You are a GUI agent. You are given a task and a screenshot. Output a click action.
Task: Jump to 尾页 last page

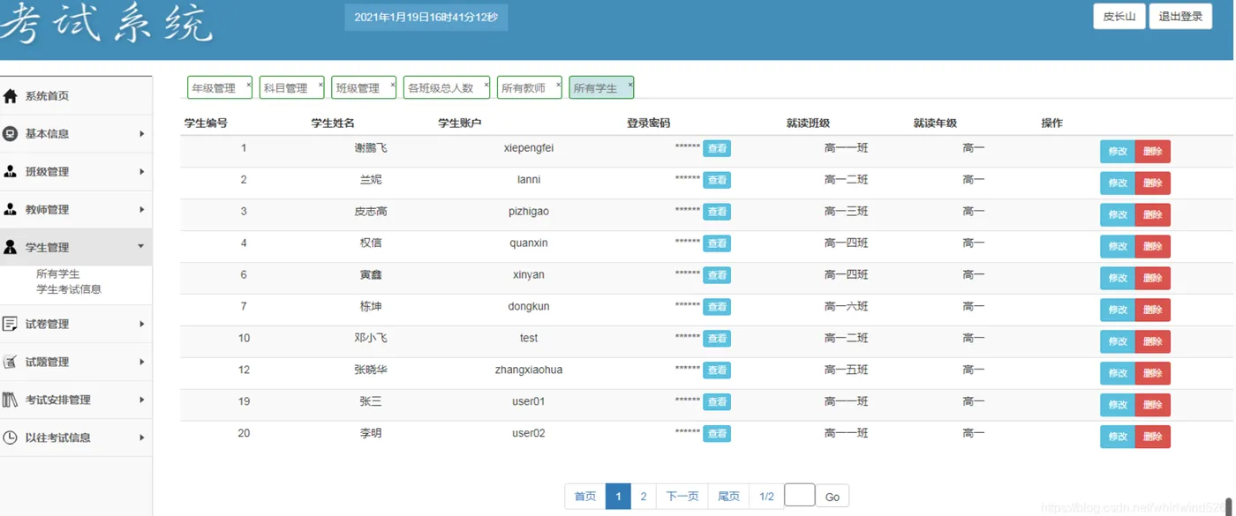point(729,497)
